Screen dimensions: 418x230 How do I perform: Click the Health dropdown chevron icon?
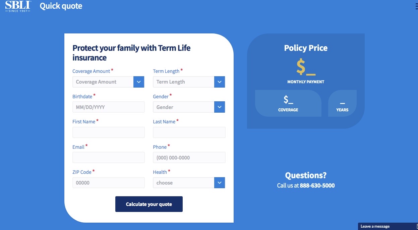[220, 183]
